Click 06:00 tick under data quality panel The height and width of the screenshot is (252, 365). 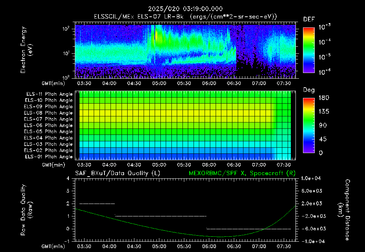click(209, 246)
